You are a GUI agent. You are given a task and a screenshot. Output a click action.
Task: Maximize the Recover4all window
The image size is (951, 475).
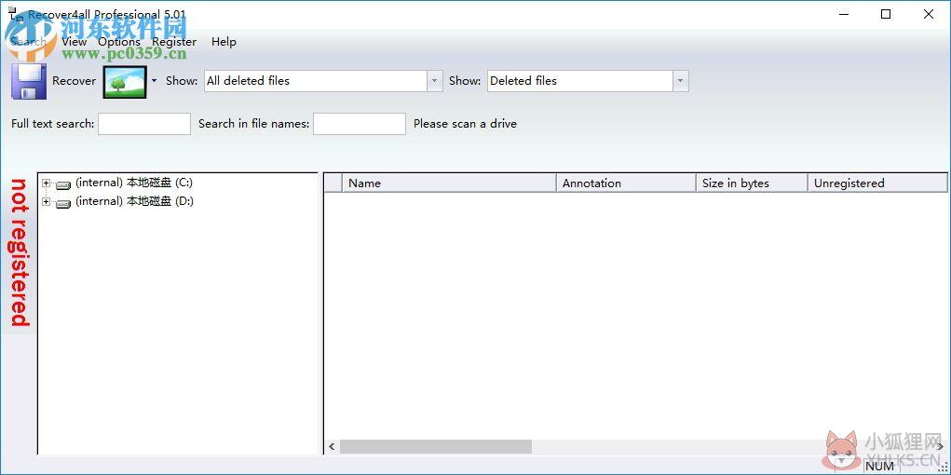(x=886, y=14)
